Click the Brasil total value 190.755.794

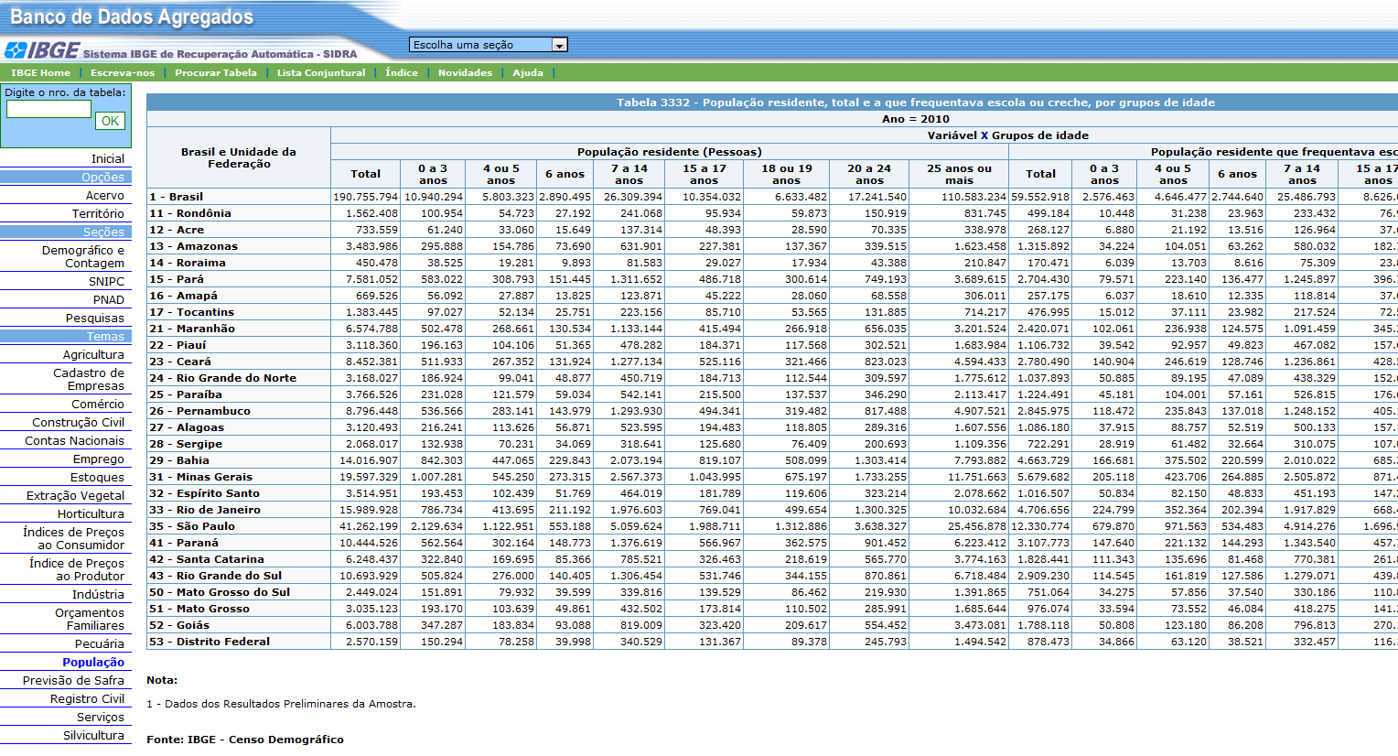pos(365,197)
